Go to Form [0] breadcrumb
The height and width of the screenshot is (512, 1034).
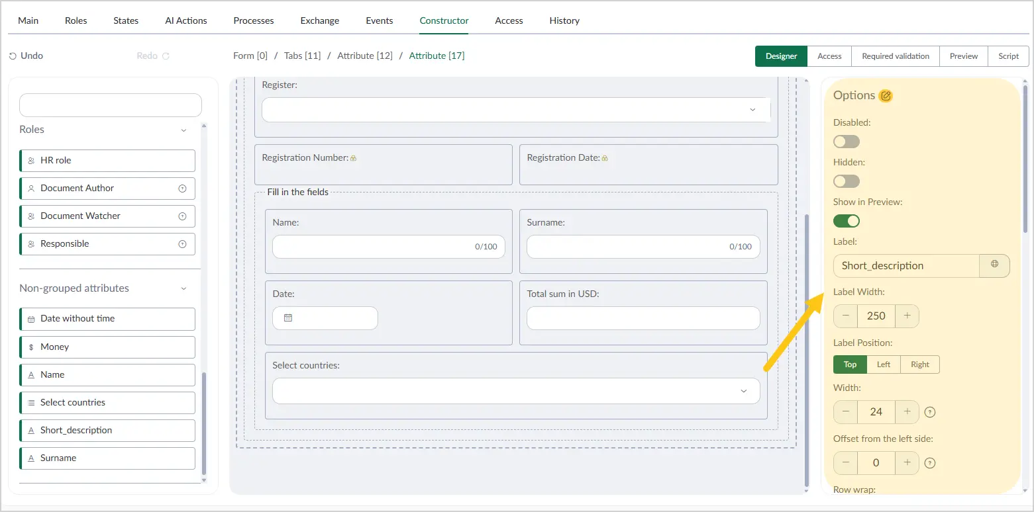point(250,56)
